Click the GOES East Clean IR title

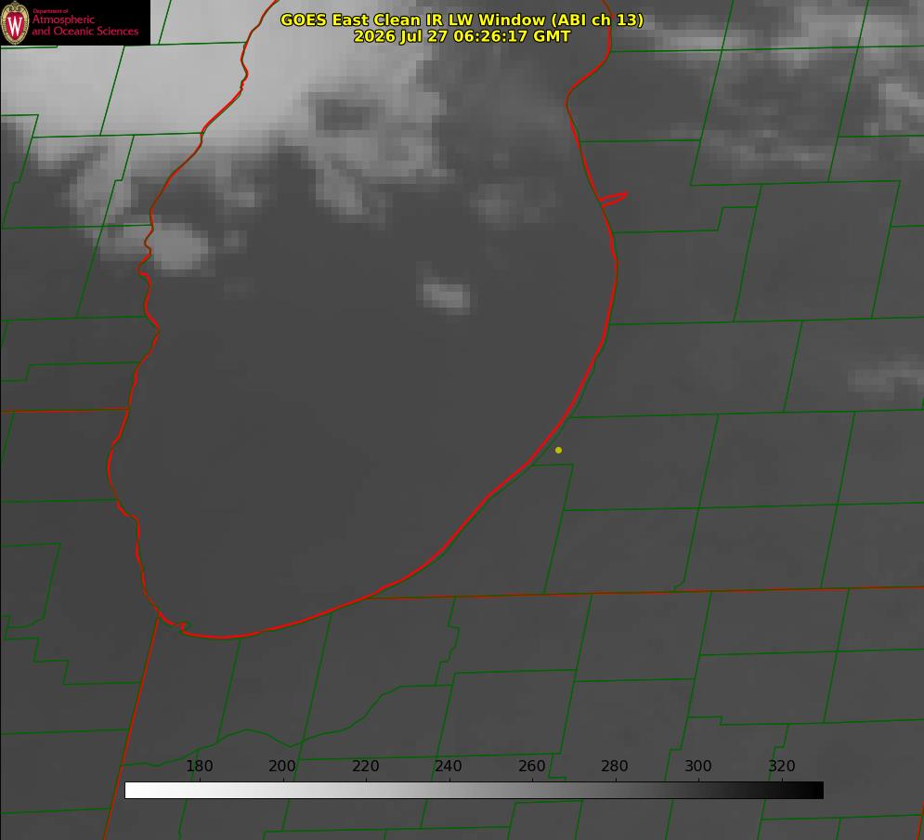click(462, 20)
